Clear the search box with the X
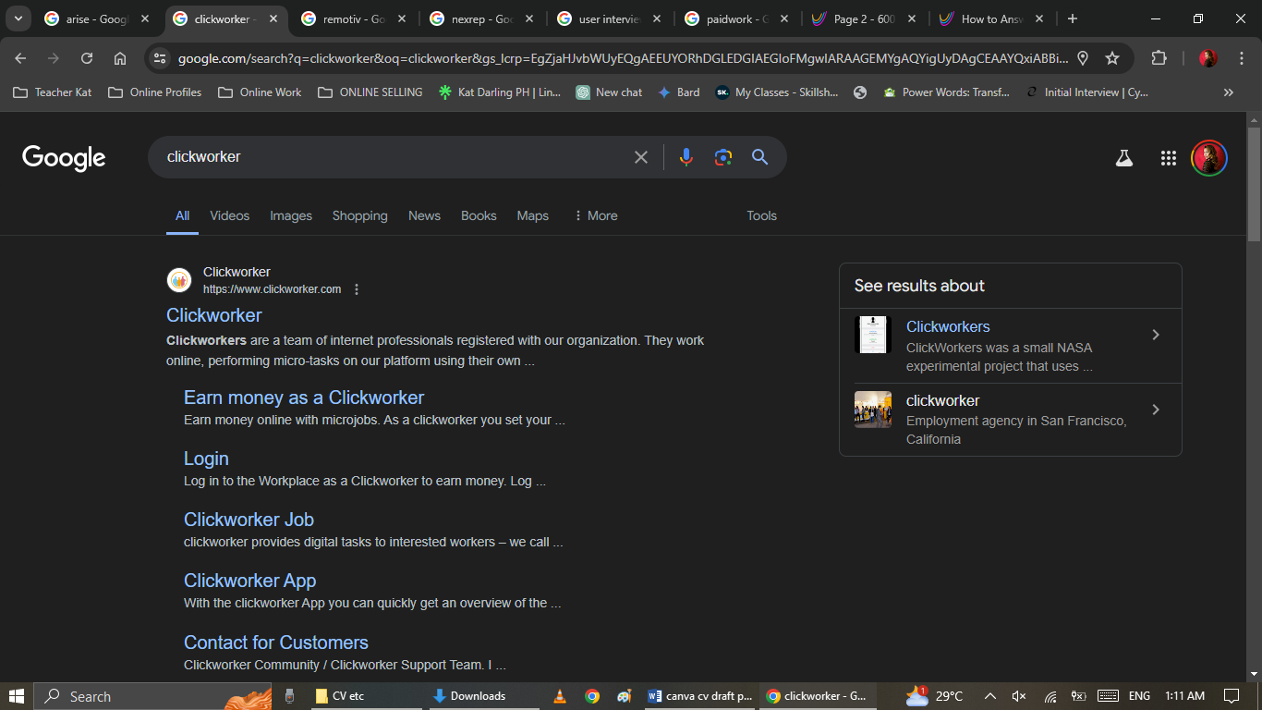Image resolution: width=1262 pixels, height=710 pixels. pos(641,157)
